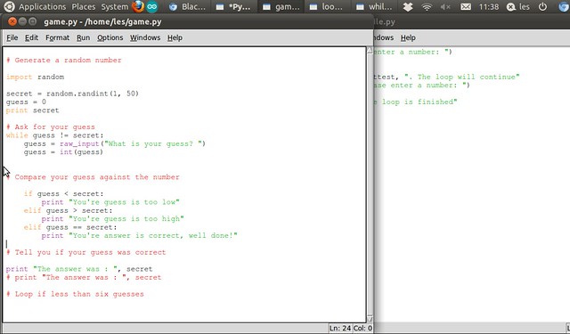Click the raw_input 'What is your guess?' line
The height and width of the screenshot is (334, 570).
click(x=115, y=144)
